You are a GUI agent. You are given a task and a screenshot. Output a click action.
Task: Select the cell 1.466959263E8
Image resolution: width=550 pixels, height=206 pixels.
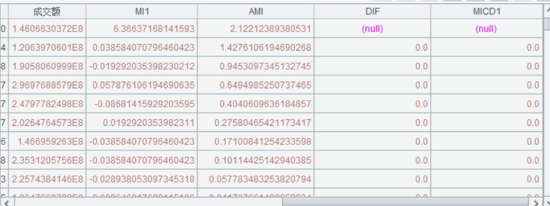tap(47, 142)
